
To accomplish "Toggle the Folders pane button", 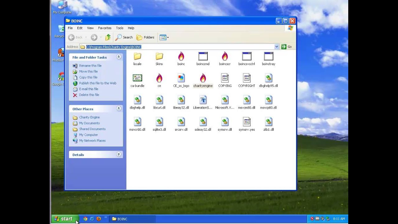I will [145, 37].
